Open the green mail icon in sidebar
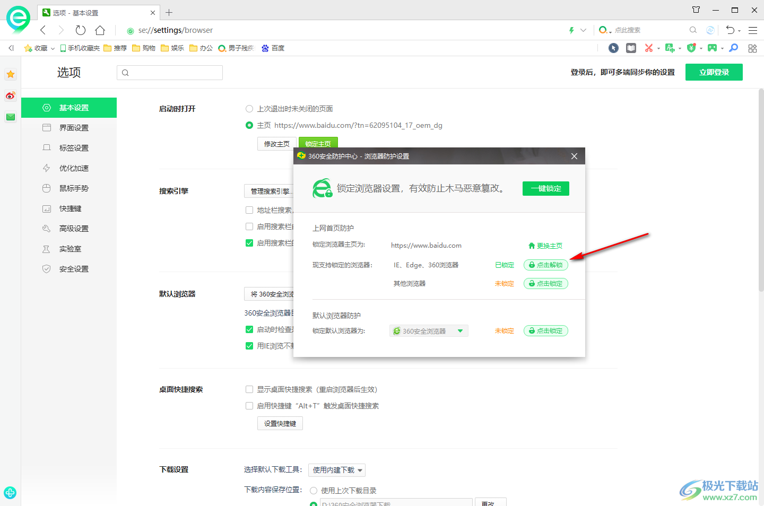 tap(11, 117)
